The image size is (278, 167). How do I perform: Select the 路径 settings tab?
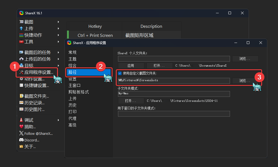click(x=89, y=72)
